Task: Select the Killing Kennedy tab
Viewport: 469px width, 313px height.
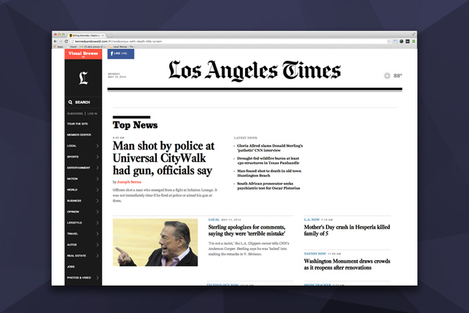Action: click(86, 36)
